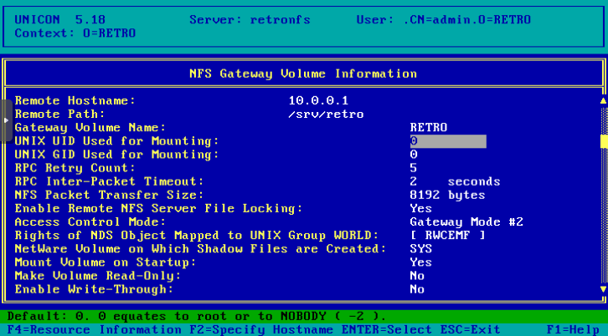Click the Access Control Mode label

click(90, 222)
